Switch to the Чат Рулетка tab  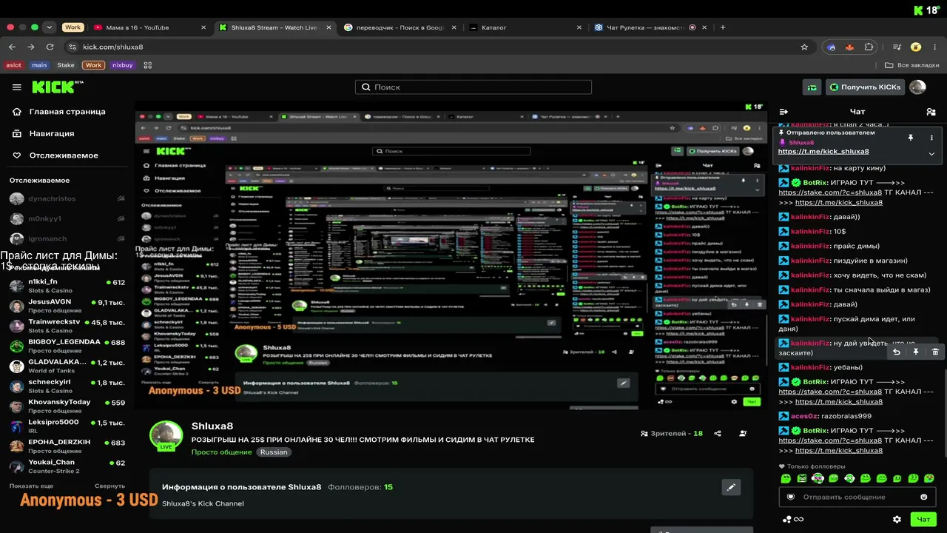tap(650, 27)
